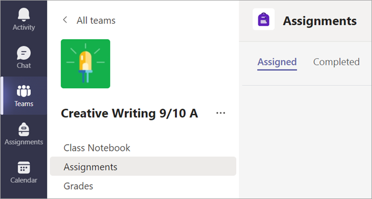Switch to the Completed tab

click(x=336, y=62)
